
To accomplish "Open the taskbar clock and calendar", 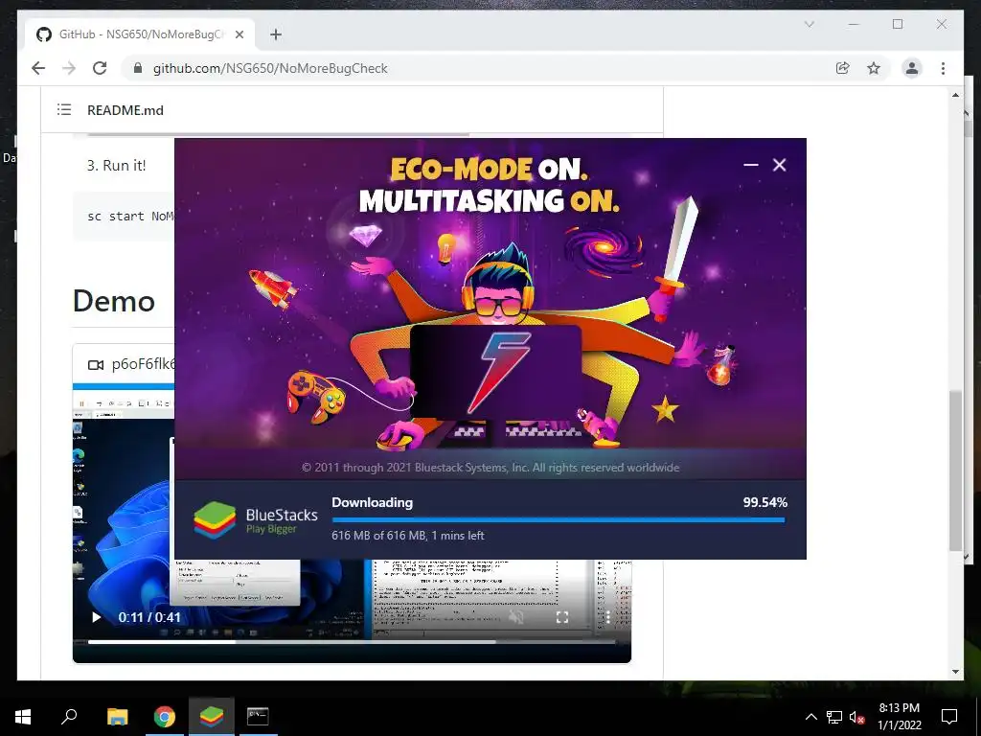I will click(x=899, y=717).
